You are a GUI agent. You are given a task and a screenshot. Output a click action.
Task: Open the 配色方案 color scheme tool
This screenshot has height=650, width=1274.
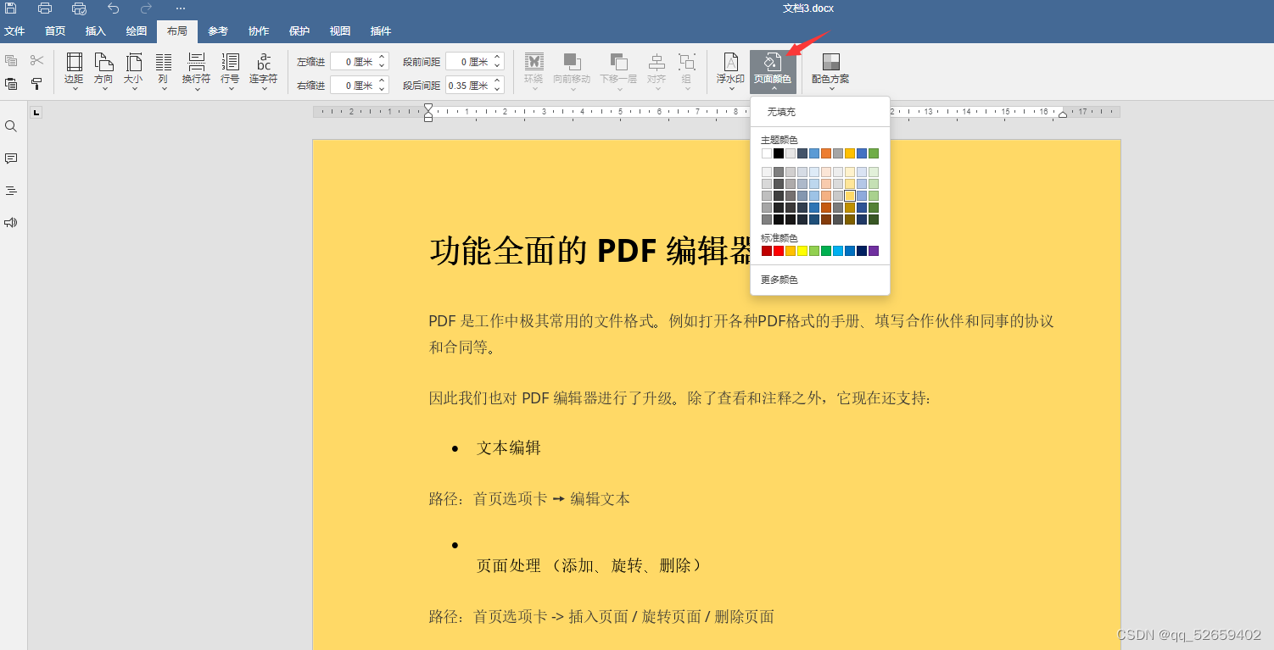tap(830, 70)
